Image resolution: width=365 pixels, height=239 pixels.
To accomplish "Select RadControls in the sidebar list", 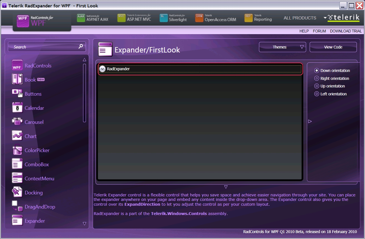I will 38,65.
